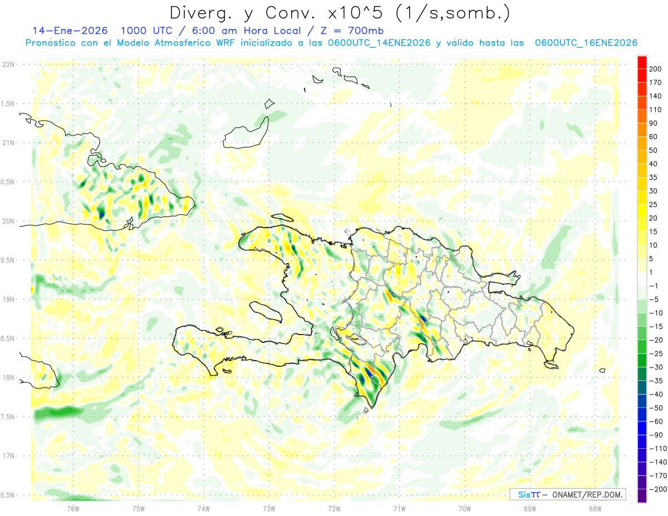Click the dark purple swatch below -200
Viewport: 668px width, 516px height.
[642, 495]
